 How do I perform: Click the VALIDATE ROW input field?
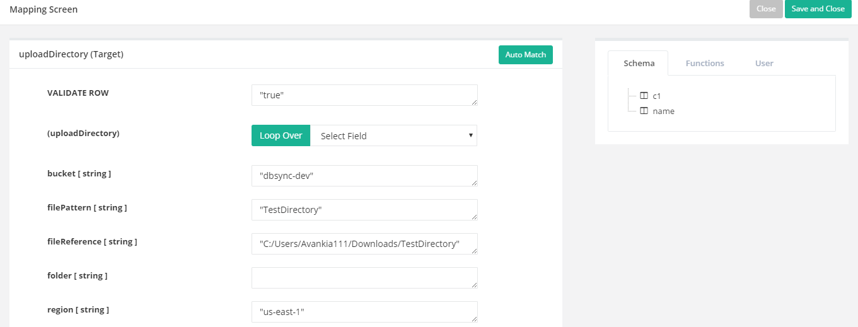363,95
